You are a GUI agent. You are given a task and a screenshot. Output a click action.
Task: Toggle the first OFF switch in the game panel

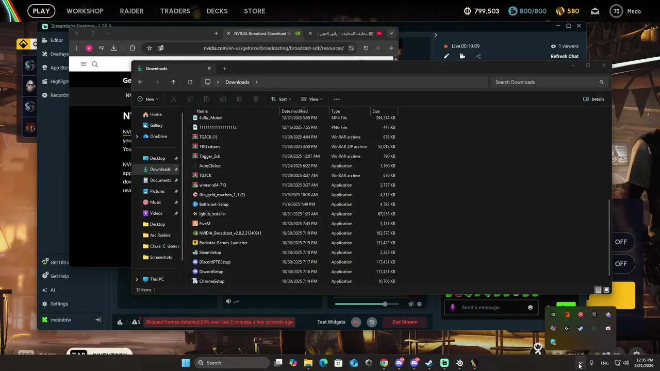(x=621, y=242)
